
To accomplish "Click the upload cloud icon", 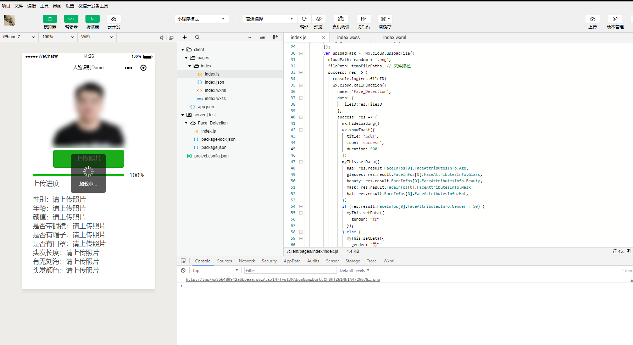I will [x=592, y=19].
